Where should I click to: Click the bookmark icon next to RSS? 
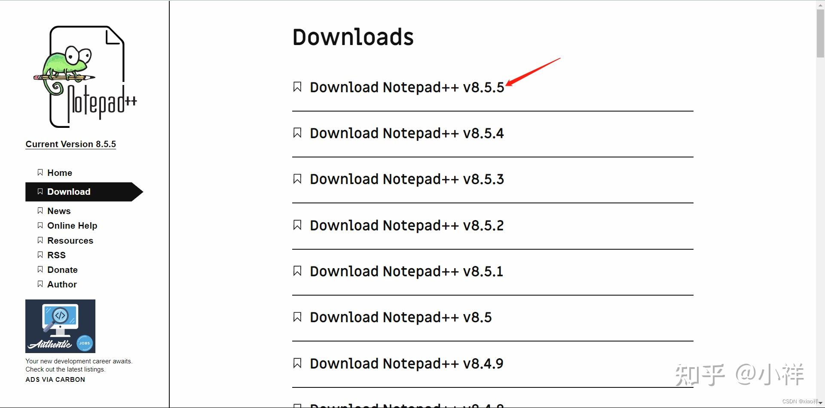40,255
